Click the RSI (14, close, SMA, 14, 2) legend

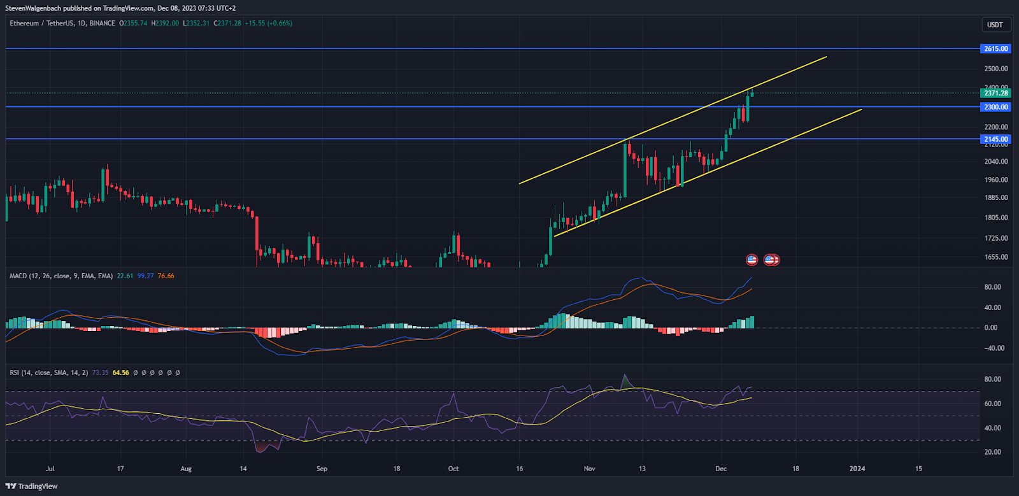click(x=49, y=373)
